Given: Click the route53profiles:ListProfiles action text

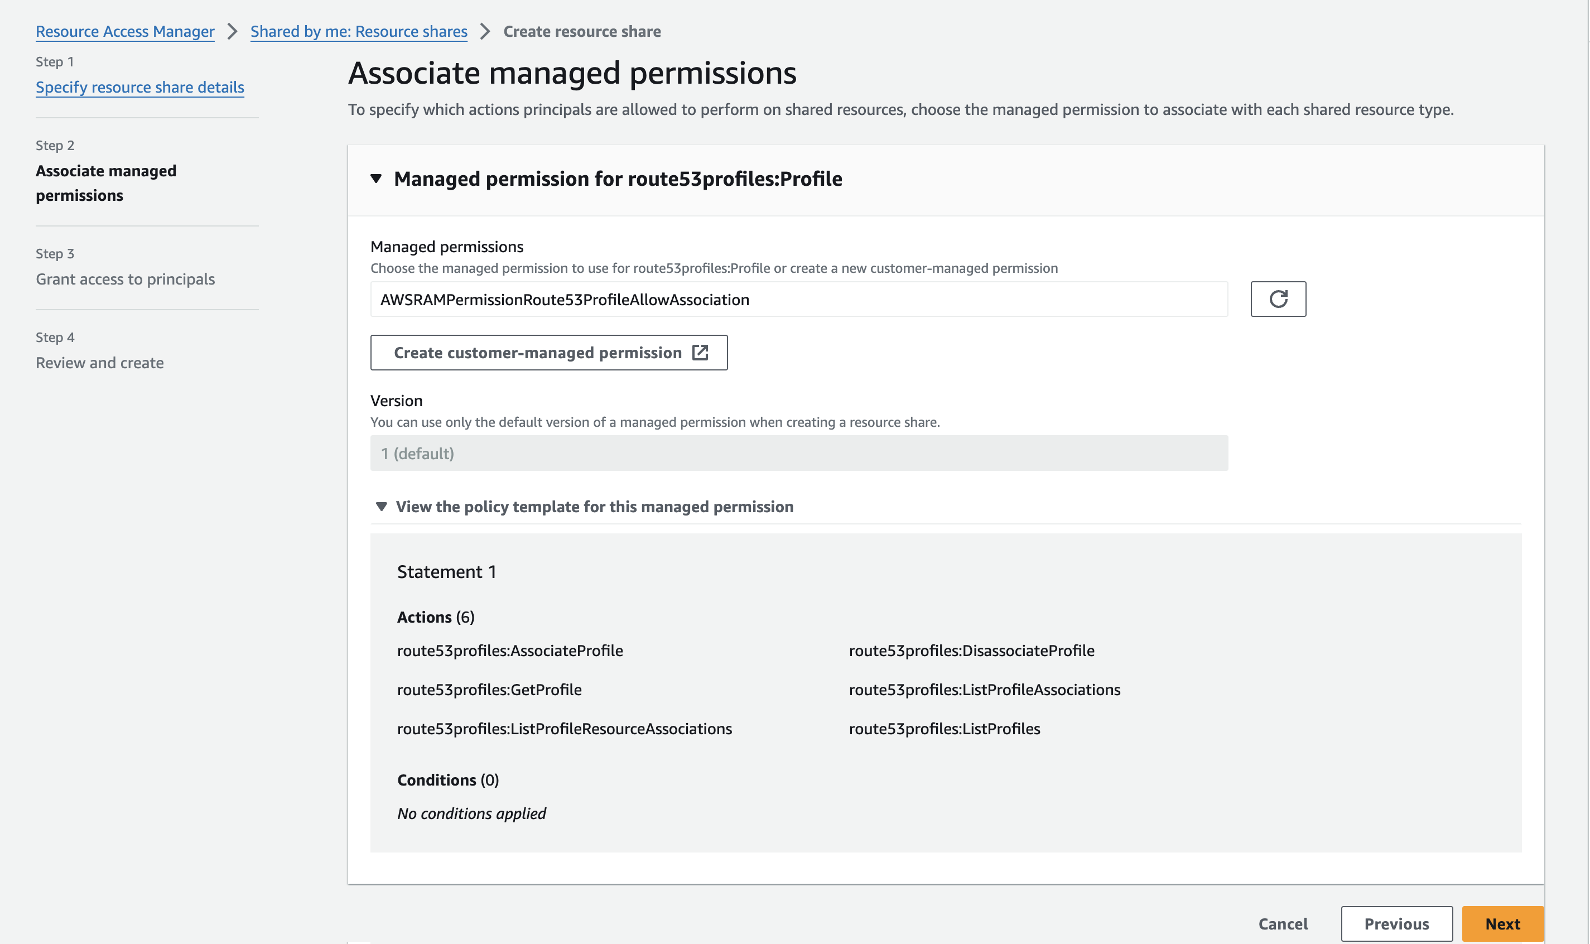Looking at the screenshot, I should pyautogui.click(x=944, y=729).
